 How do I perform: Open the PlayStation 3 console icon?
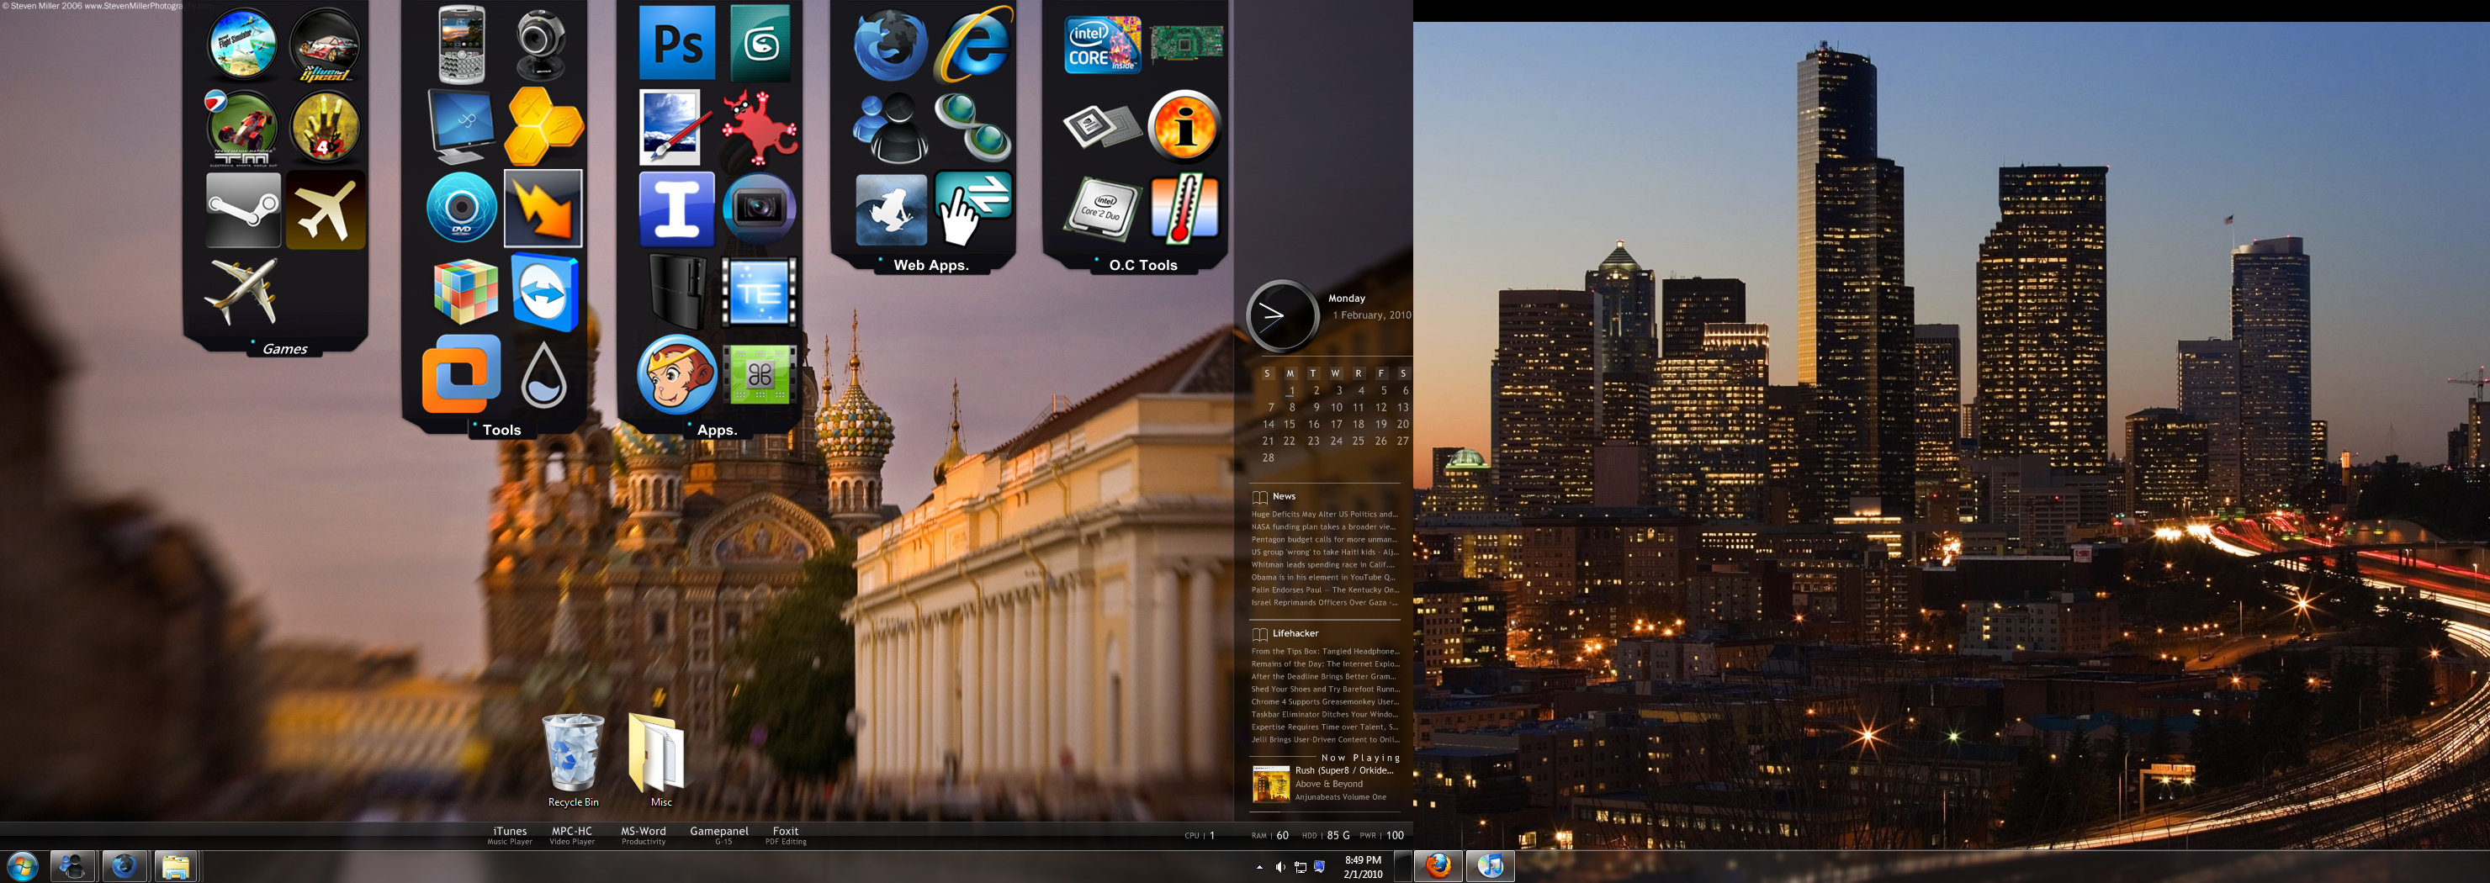pyautogui.click(x=676, y=291)
